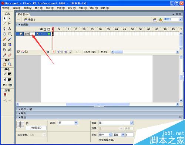Open the Help menu
185x145 pixels.
[x=104, y=8]
